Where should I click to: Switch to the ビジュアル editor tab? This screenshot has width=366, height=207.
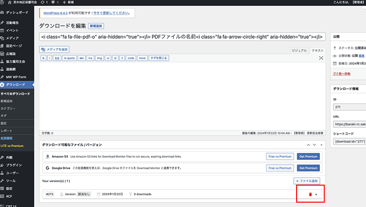click(x=299, y=51)
